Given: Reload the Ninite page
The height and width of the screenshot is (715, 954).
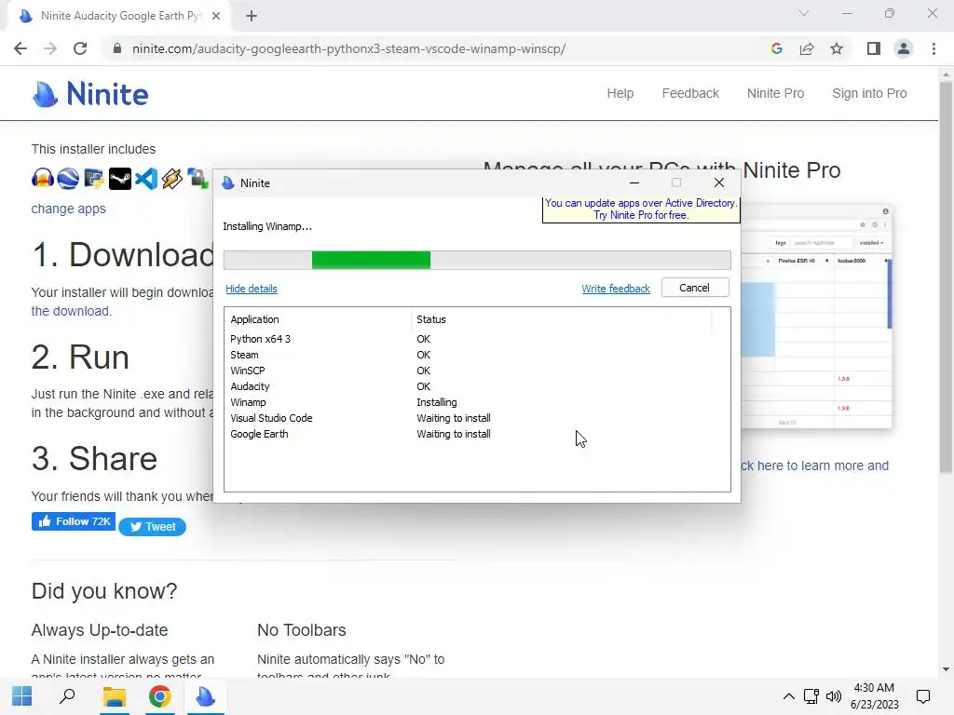Looking at the screenshot, I should pos(80,48).
